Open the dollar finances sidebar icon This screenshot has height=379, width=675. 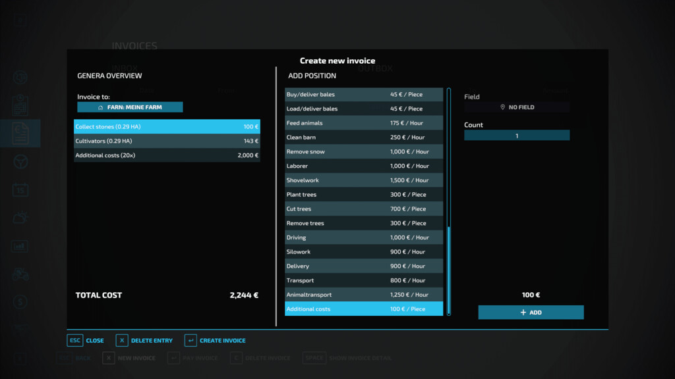pos(20,302)
